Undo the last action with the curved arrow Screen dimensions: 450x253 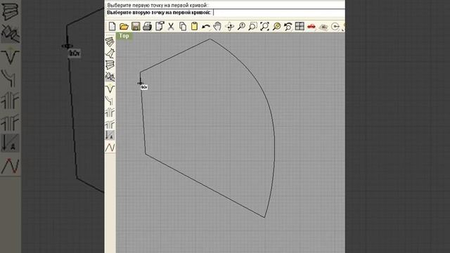206,27
